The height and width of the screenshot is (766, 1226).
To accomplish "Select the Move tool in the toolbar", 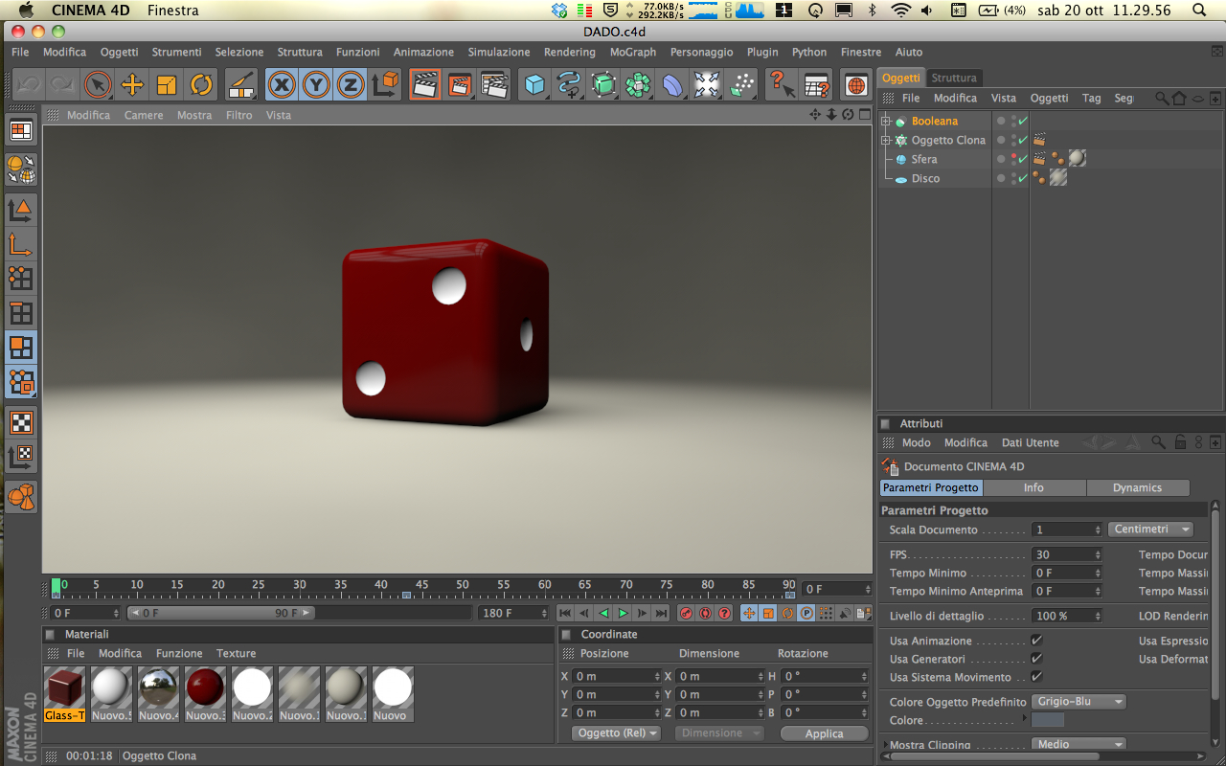I will [132, 85].
